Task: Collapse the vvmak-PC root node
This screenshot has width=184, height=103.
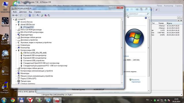Action: (14, 19)
